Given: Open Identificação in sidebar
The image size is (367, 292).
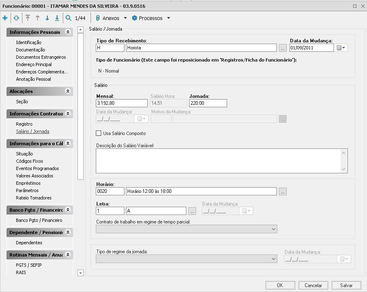Looking at the screenshot, I should coord(29,42).
